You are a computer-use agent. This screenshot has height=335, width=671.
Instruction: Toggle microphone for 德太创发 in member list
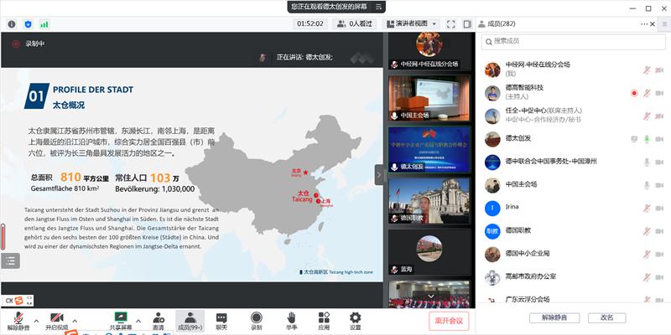647,138
